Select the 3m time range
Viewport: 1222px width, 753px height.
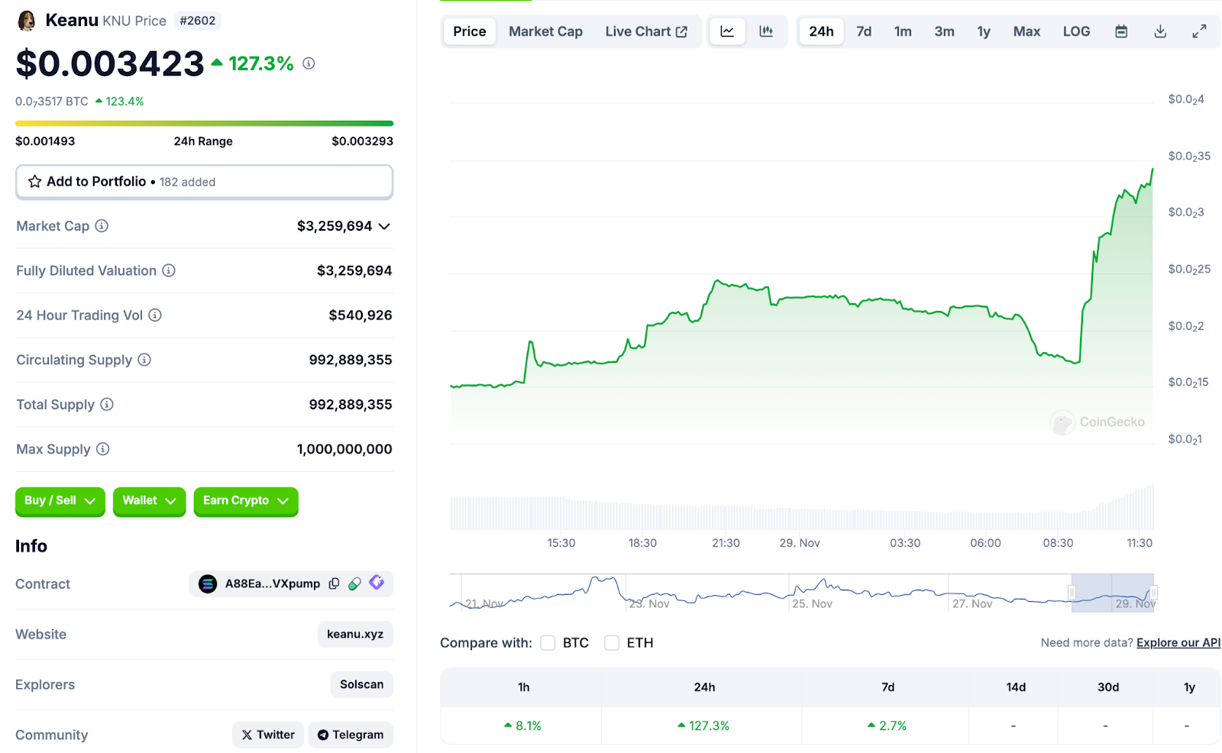coord(944,31)
